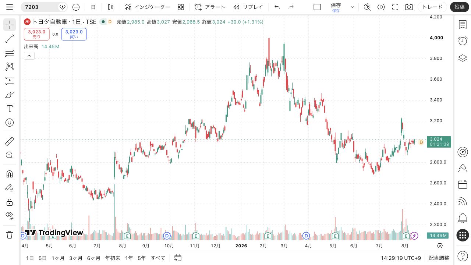Open indicator templates grid icon
471x265 pixels.
pyautogui.click(x=181, y=7)
